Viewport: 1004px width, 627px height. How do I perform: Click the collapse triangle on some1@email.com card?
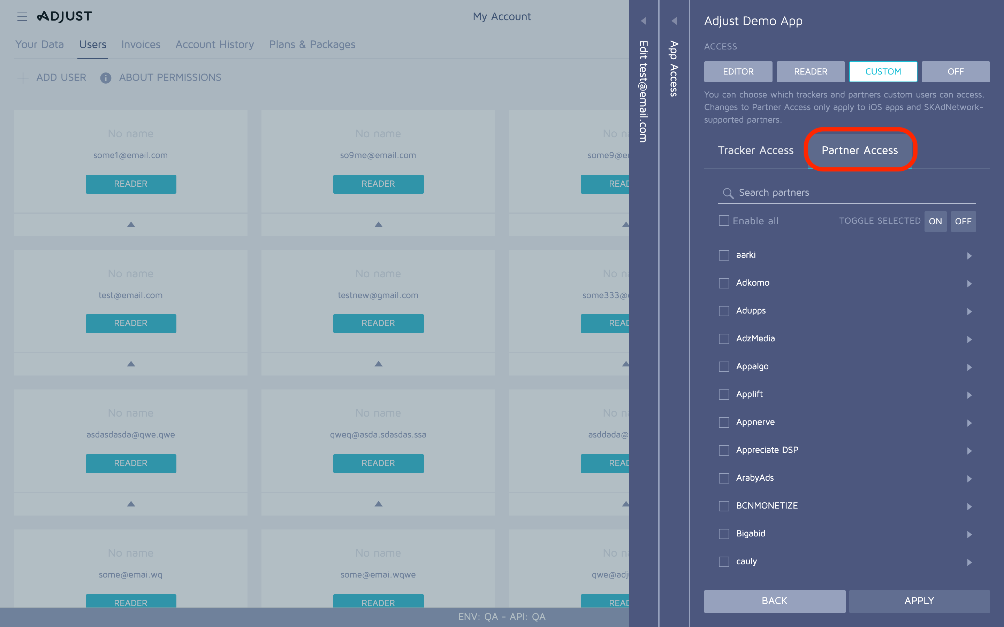131,224
